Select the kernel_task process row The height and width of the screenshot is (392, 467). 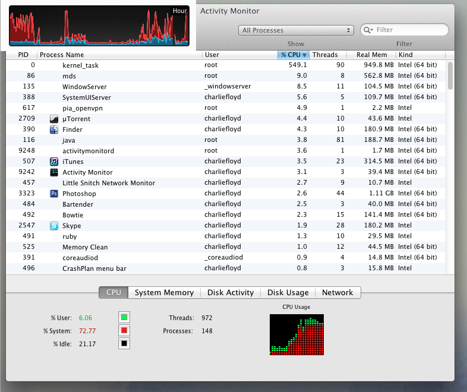click(226, 65)
